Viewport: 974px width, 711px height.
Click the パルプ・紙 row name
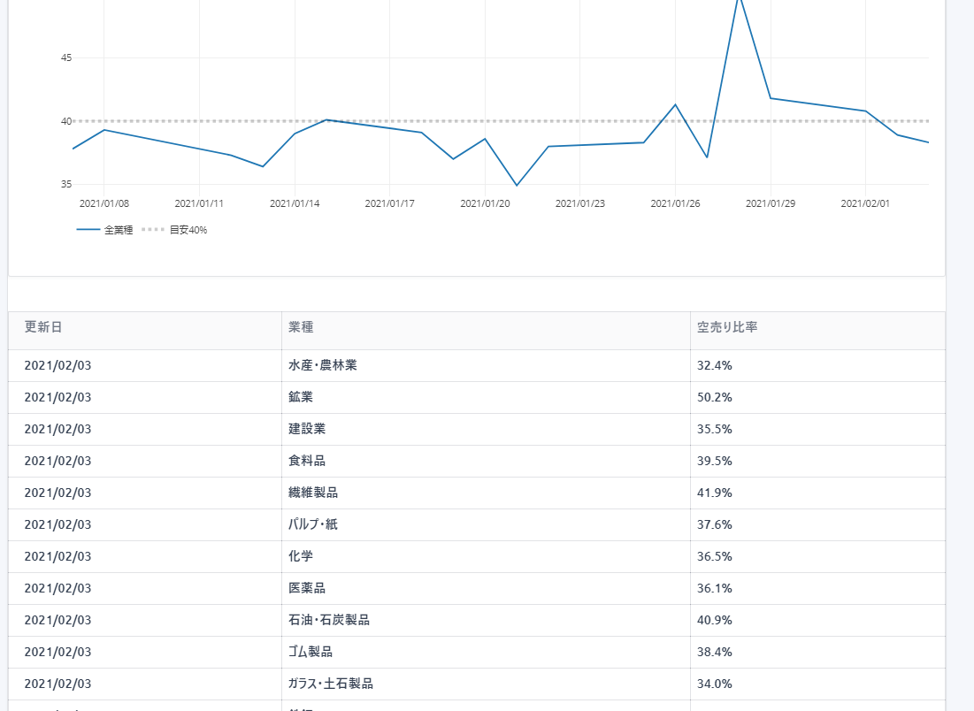pyautogui.click(x=313, y=524)
